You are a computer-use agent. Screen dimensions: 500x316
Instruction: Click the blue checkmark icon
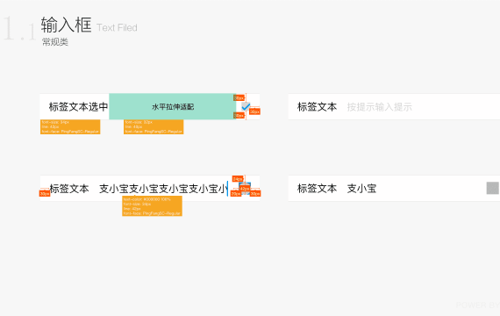(246, 106)
